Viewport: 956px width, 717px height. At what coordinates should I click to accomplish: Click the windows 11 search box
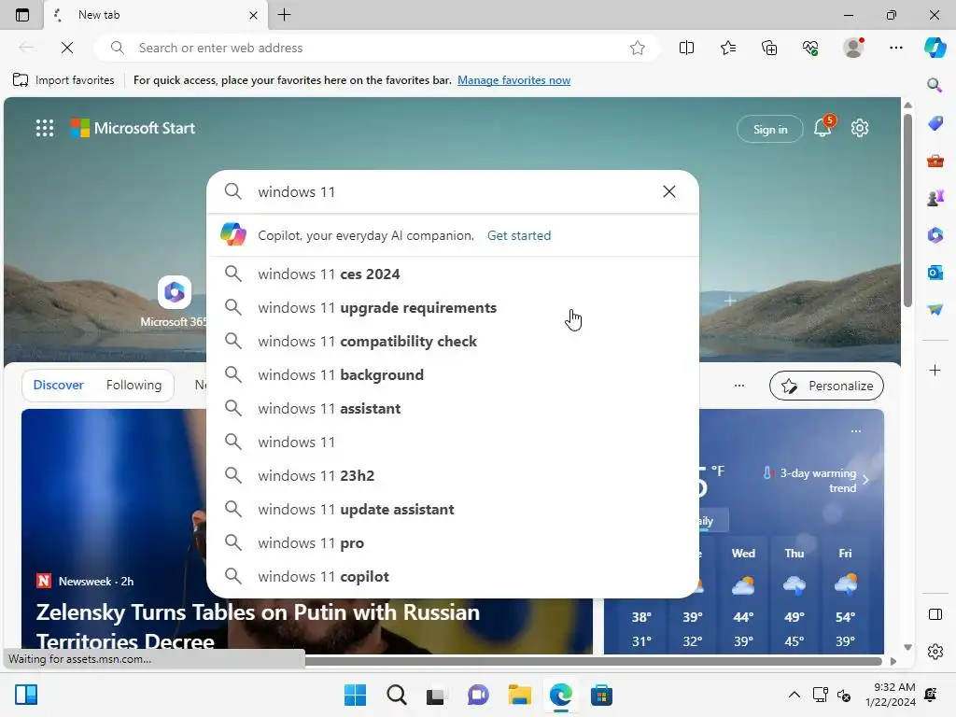pyautogui.click(x=453, y=191)
